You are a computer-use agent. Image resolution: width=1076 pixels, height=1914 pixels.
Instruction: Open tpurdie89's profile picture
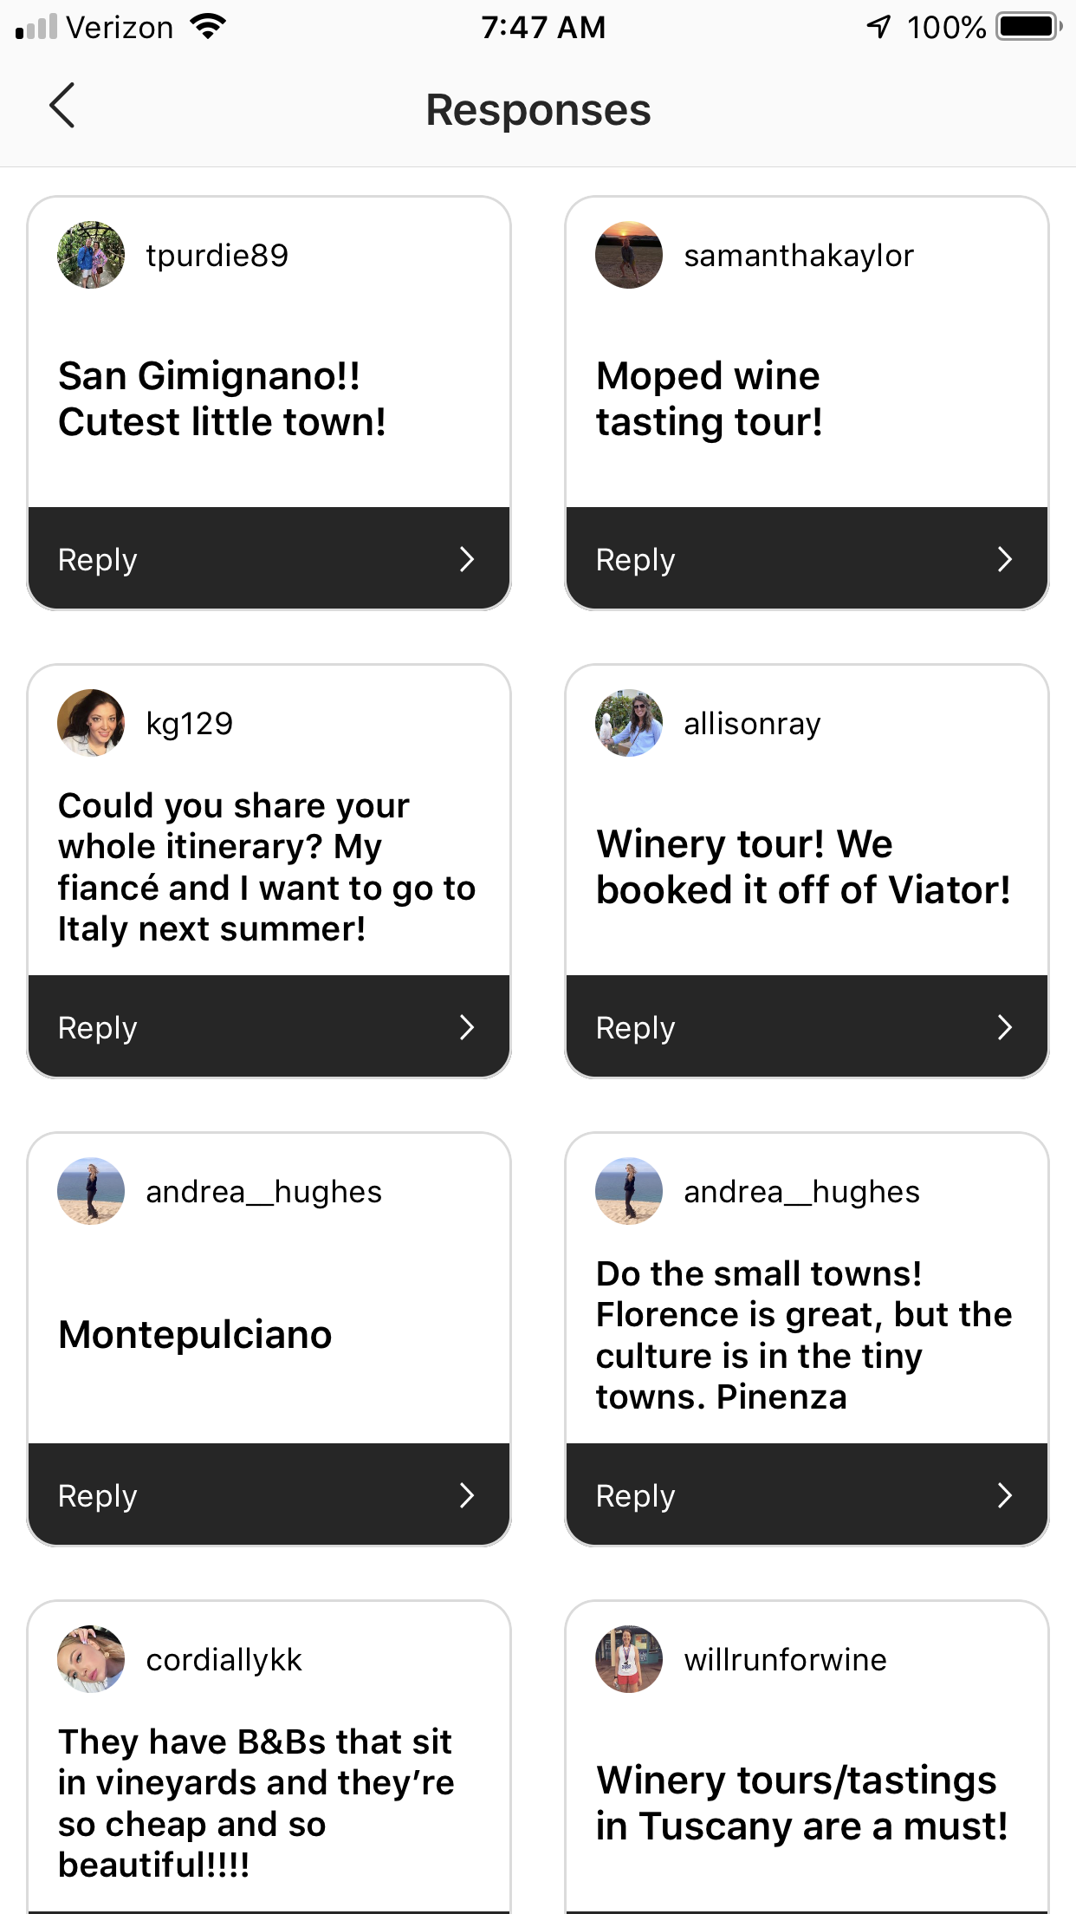[x=91, y=255]
